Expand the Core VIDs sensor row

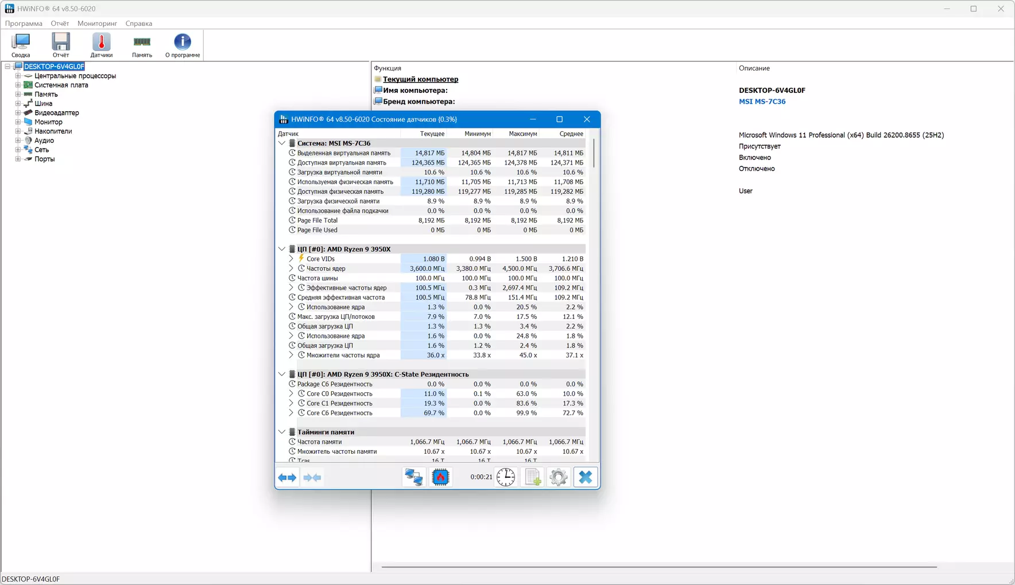291,259
